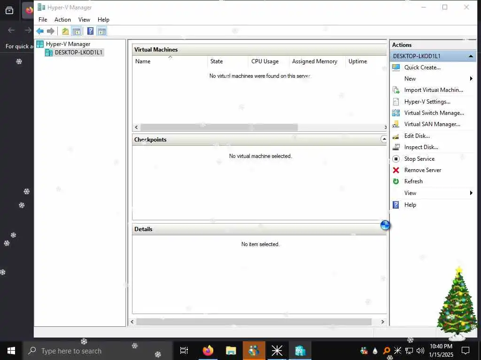Image resolution: width=481 pixels, height=360 pixels.
Task: Toggle Show/Hide Action Pane toolbar icon
Action: click(101, 31)
